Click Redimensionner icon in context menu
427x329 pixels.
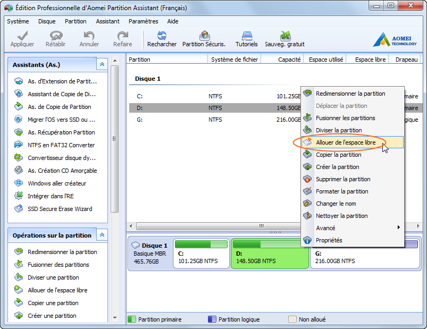[307, 94]
